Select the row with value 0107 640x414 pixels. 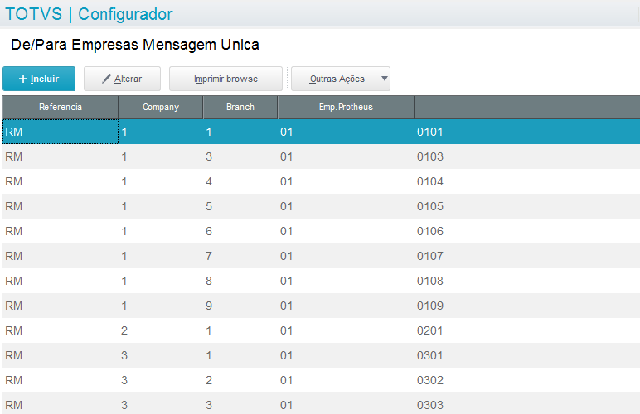pyautogui.click(x=321, y=256)
